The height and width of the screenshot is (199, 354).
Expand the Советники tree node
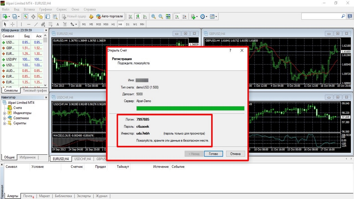4,118
